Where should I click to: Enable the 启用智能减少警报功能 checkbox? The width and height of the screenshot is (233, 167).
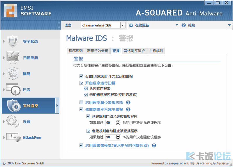point(81,103)
